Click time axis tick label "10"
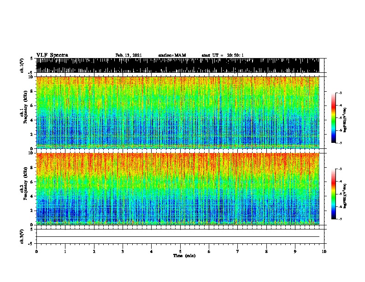This screenshot has height=282, width=365. click(324, 252)
